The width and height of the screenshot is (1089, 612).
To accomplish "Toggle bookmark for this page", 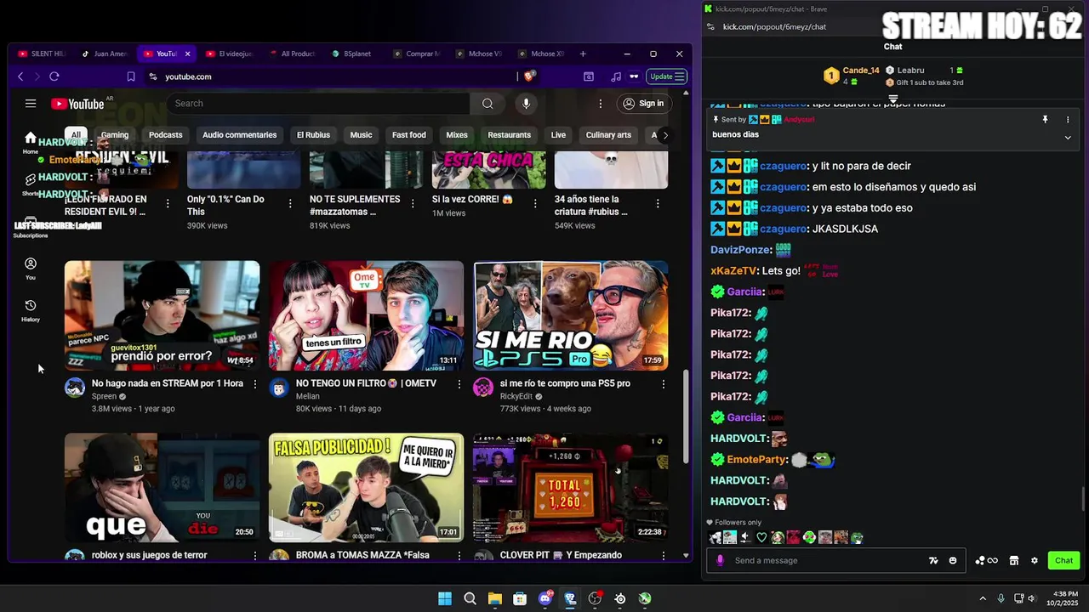I will point(131,76).
